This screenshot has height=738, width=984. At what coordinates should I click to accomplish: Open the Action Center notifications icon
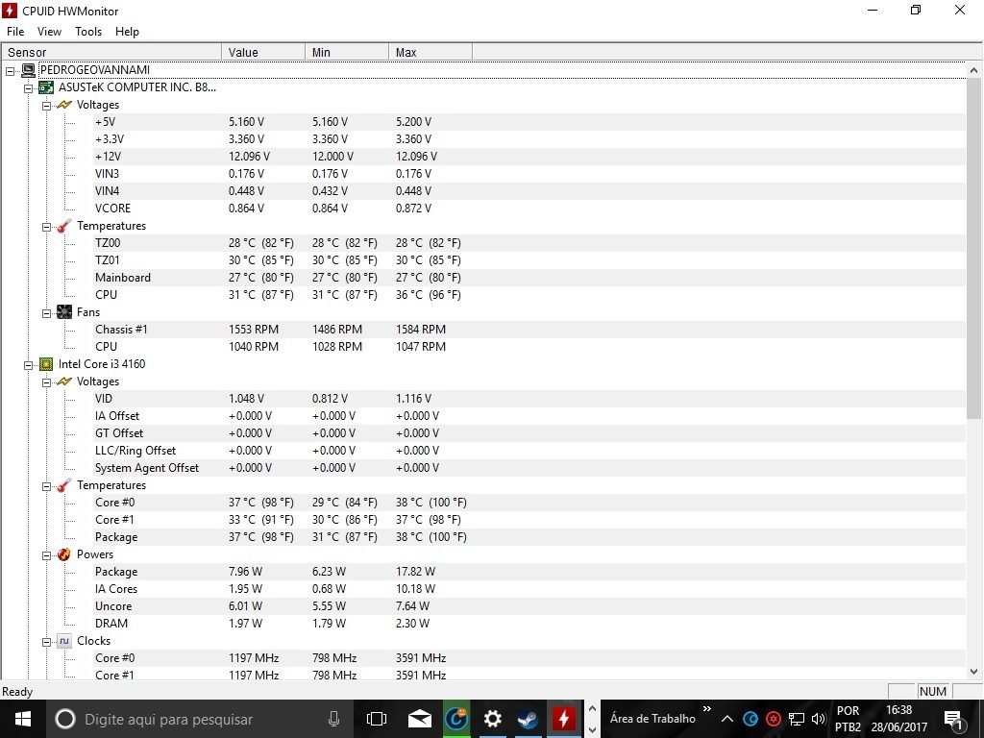[x=953, y=719]
